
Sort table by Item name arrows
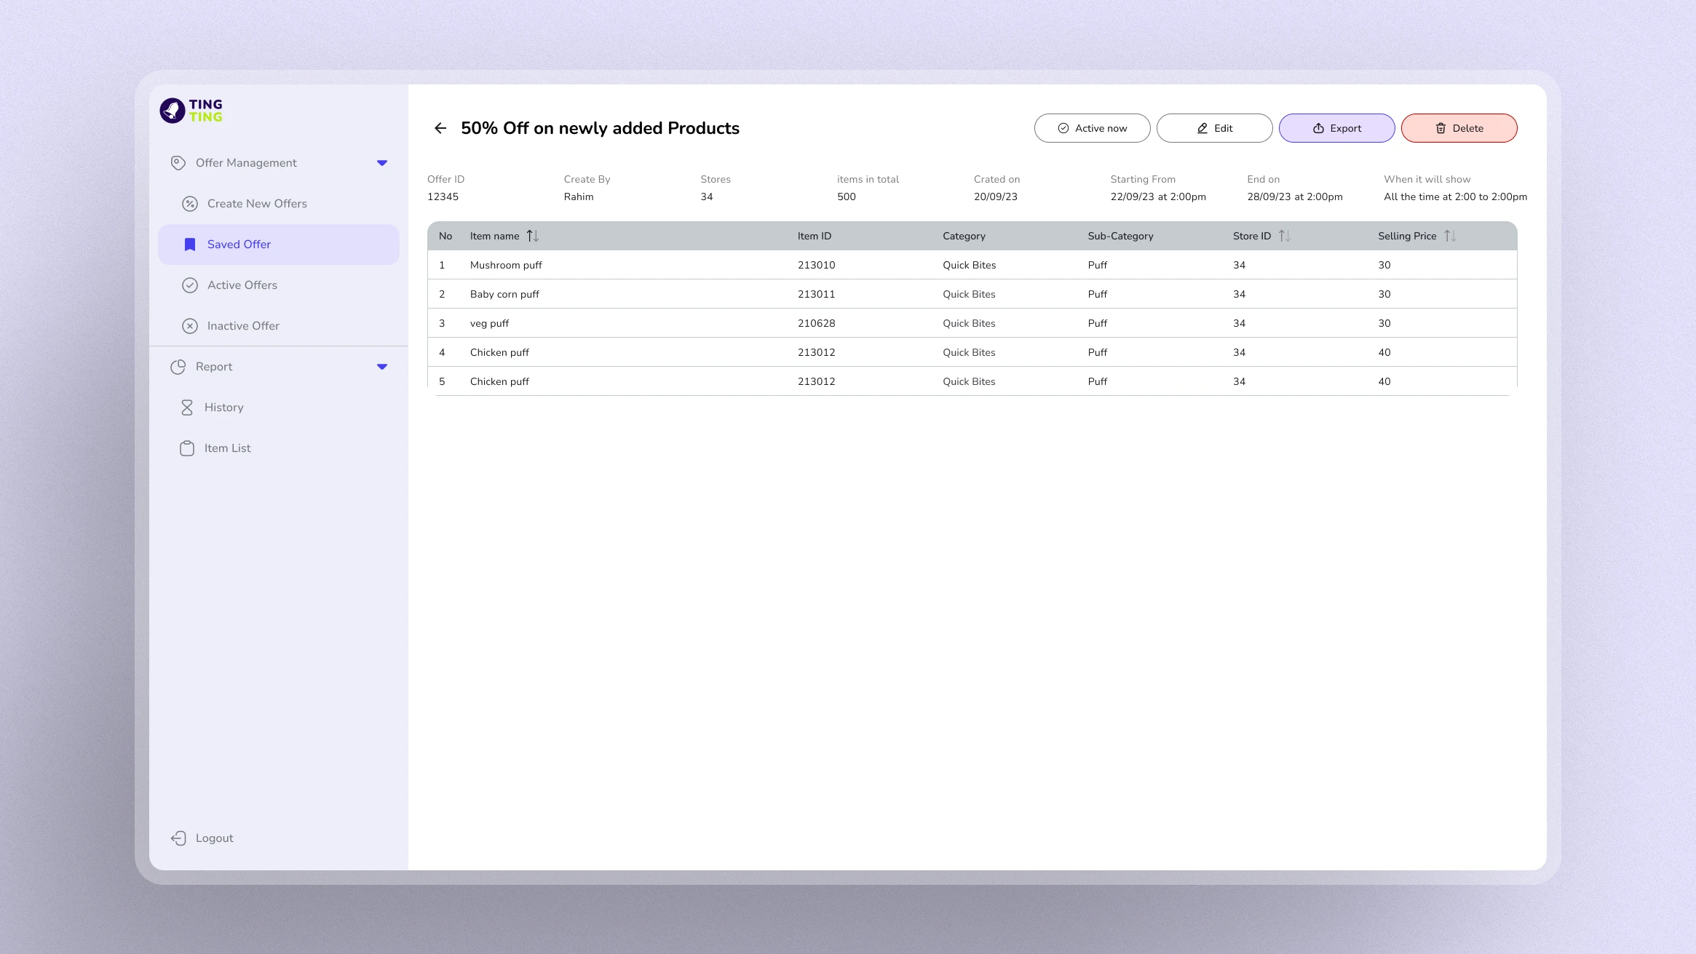tap(533, 236)
